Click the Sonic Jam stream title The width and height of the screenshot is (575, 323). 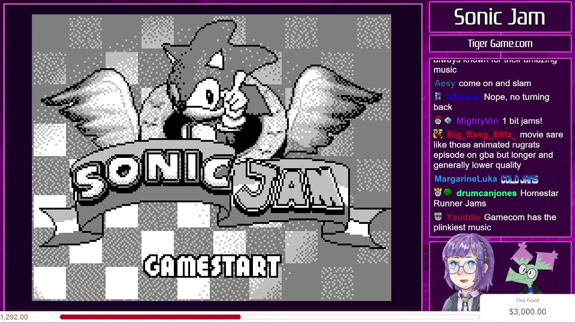(500, 17)
